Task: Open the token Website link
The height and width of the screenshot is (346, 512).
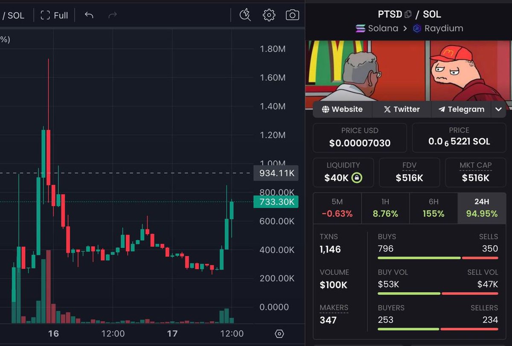Action: 342,109
